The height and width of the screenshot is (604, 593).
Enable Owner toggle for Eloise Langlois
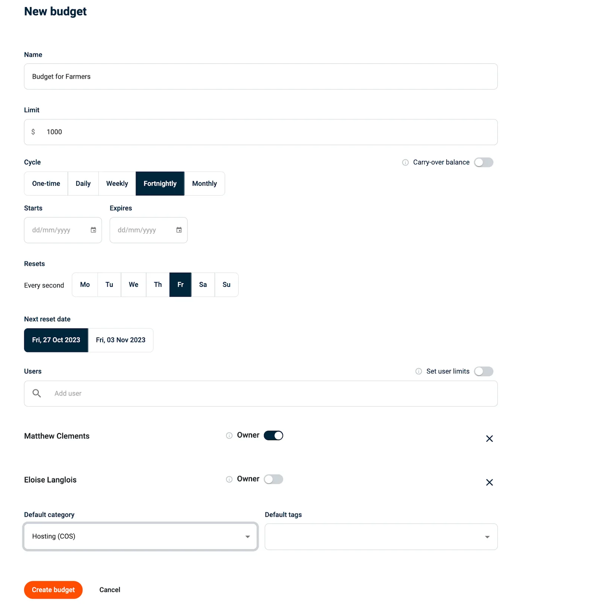(273, 479)
